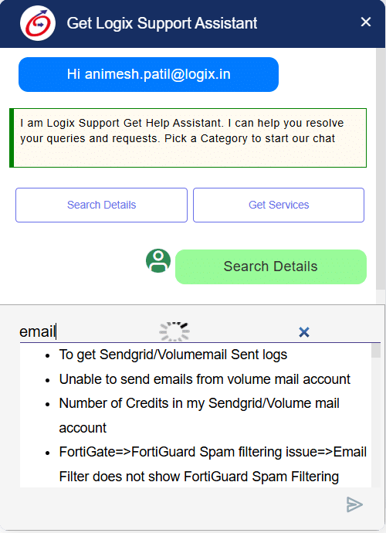The width and height of the screenshot is (386, 533).
Task: Click the 'Get Logix Support Assistant' header title
Action: (x=162, y=23)
